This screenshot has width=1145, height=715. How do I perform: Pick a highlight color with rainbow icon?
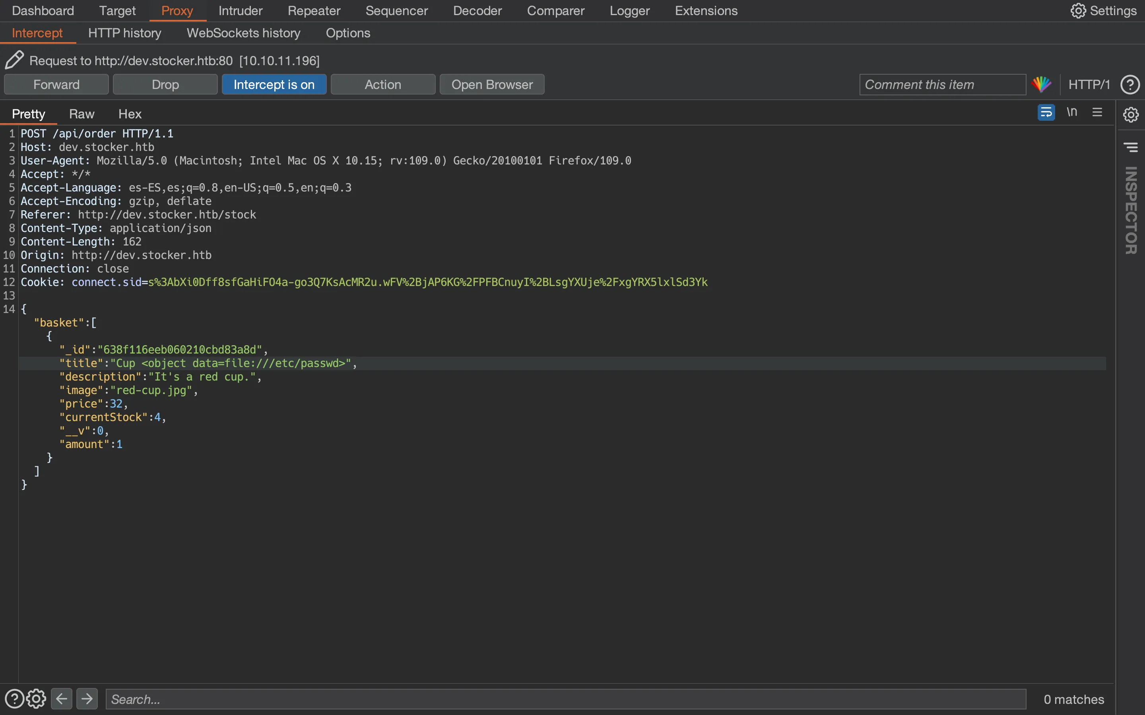1041,84
